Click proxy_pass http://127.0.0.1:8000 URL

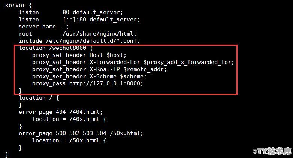[106, 83]
